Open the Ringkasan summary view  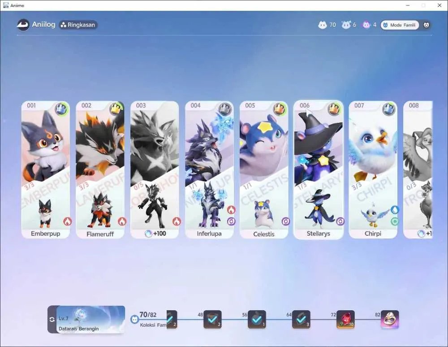78,25
